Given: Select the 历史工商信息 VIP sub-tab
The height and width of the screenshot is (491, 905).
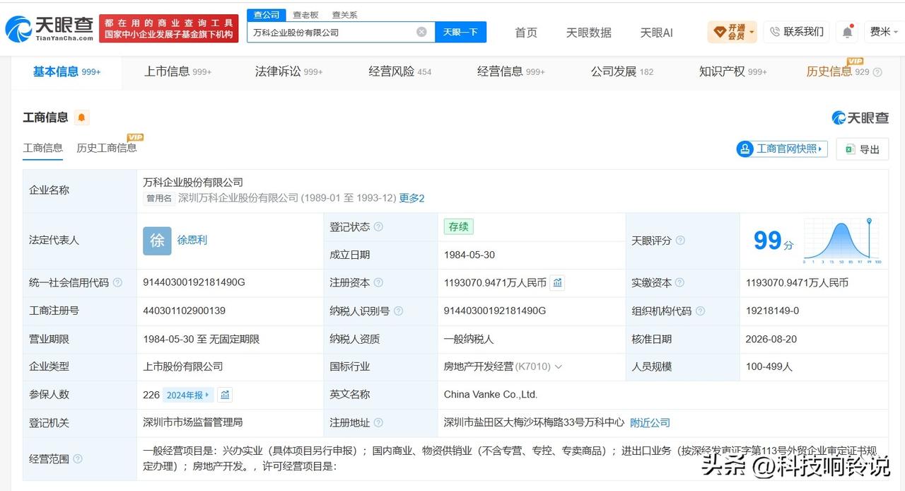Looking at the screenshot, I should coord(107,148).
